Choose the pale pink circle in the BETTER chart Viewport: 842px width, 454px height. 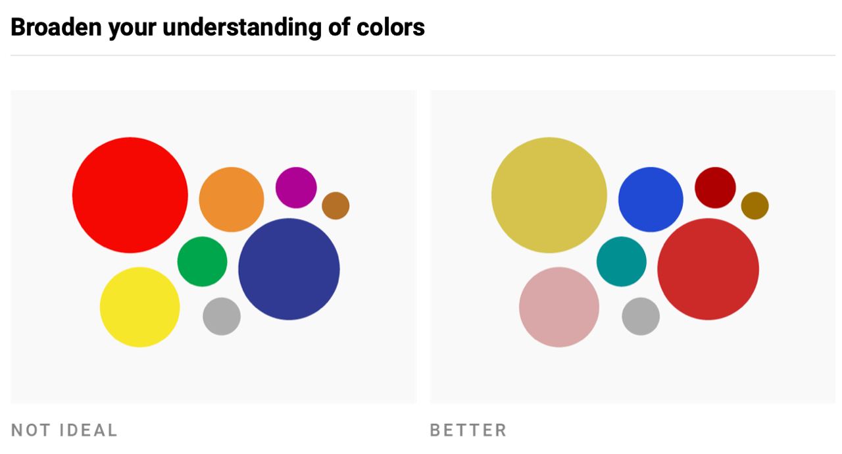[x=559, y=307]
